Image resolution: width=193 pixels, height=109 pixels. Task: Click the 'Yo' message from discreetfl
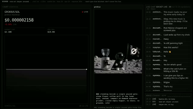pyautogui.click(x=165, y=56)
